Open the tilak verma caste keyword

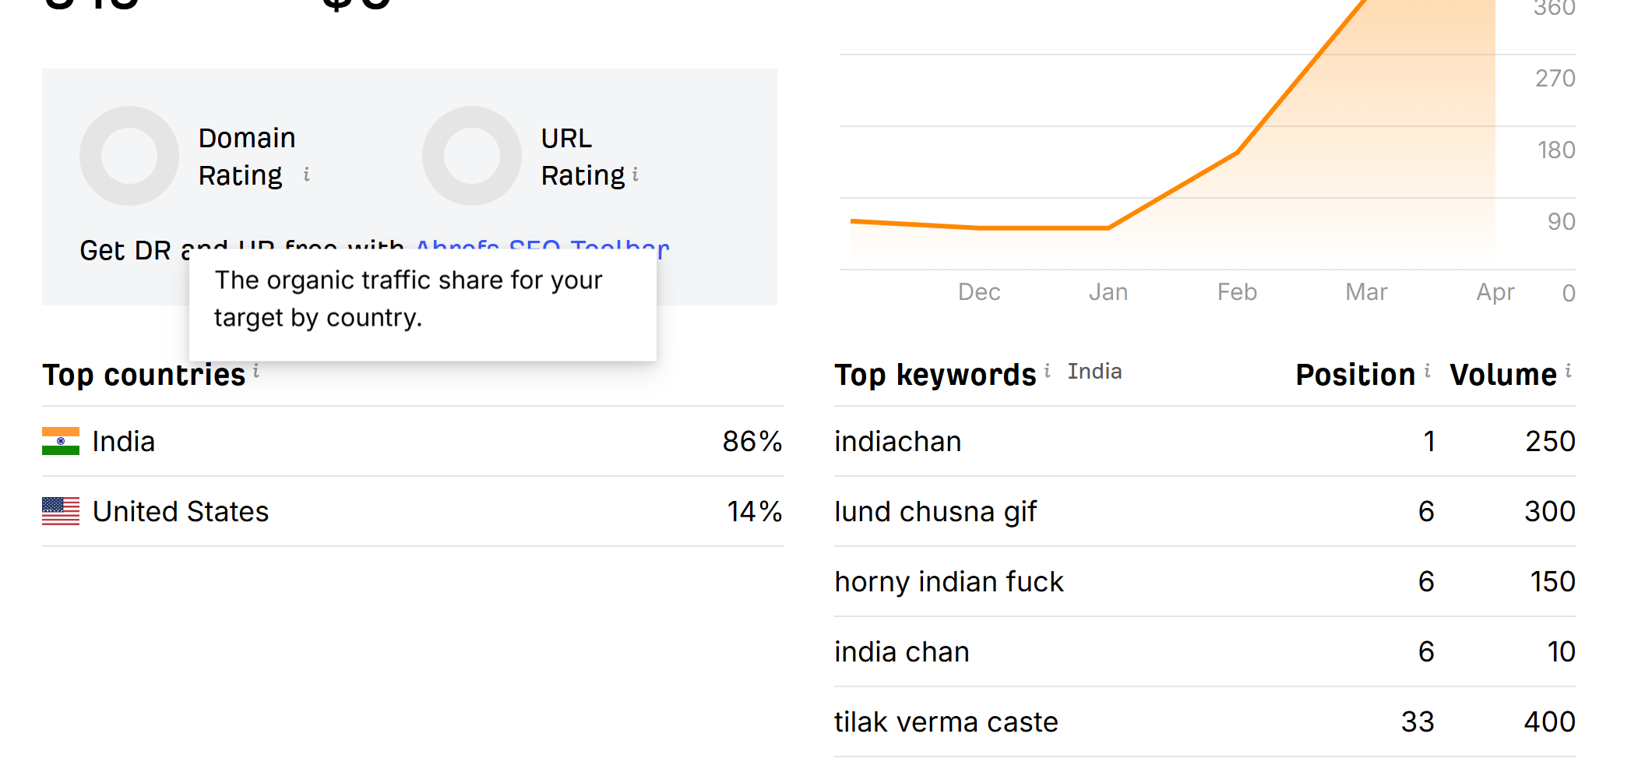point(946,721)
